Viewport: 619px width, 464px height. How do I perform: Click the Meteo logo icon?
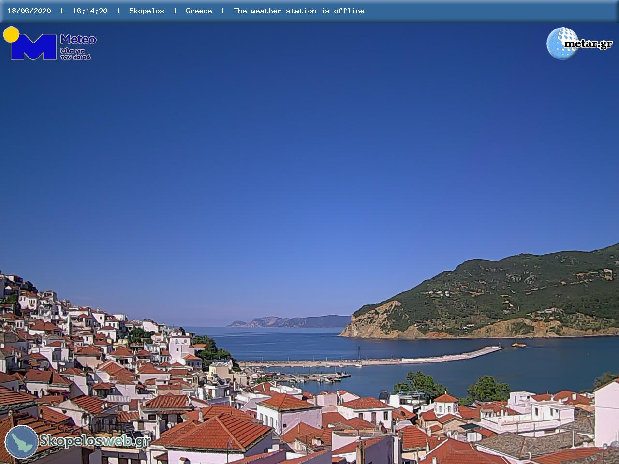pos(30,43)
